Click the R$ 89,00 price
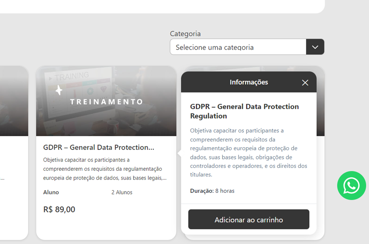 click(x=59, y=209)
